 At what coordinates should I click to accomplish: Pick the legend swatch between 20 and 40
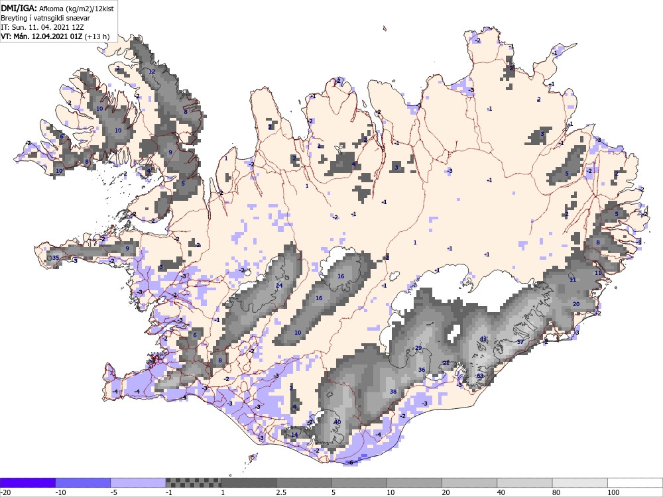point(469,482)
